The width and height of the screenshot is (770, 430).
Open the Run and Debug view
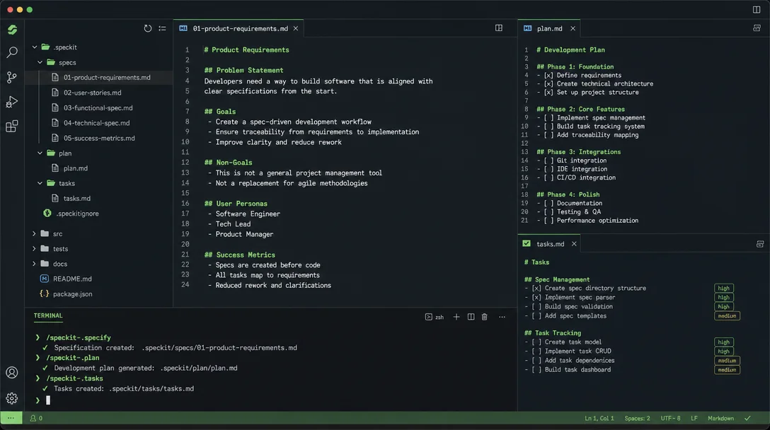pos(12,102)
